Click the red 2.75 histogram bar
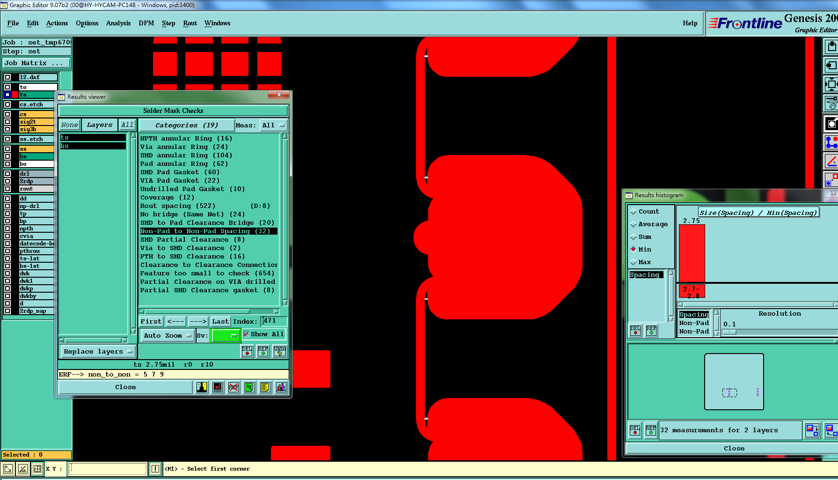 [x=692, y=253]
